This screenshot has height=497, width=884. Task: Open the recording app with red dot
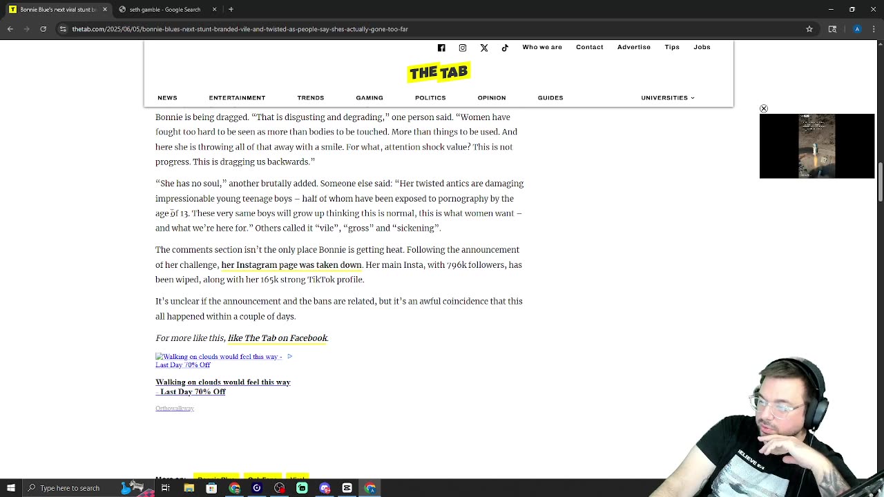coord(279,488)
